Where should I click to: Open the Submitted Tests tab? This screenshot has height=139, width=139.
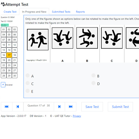[61, 12]
